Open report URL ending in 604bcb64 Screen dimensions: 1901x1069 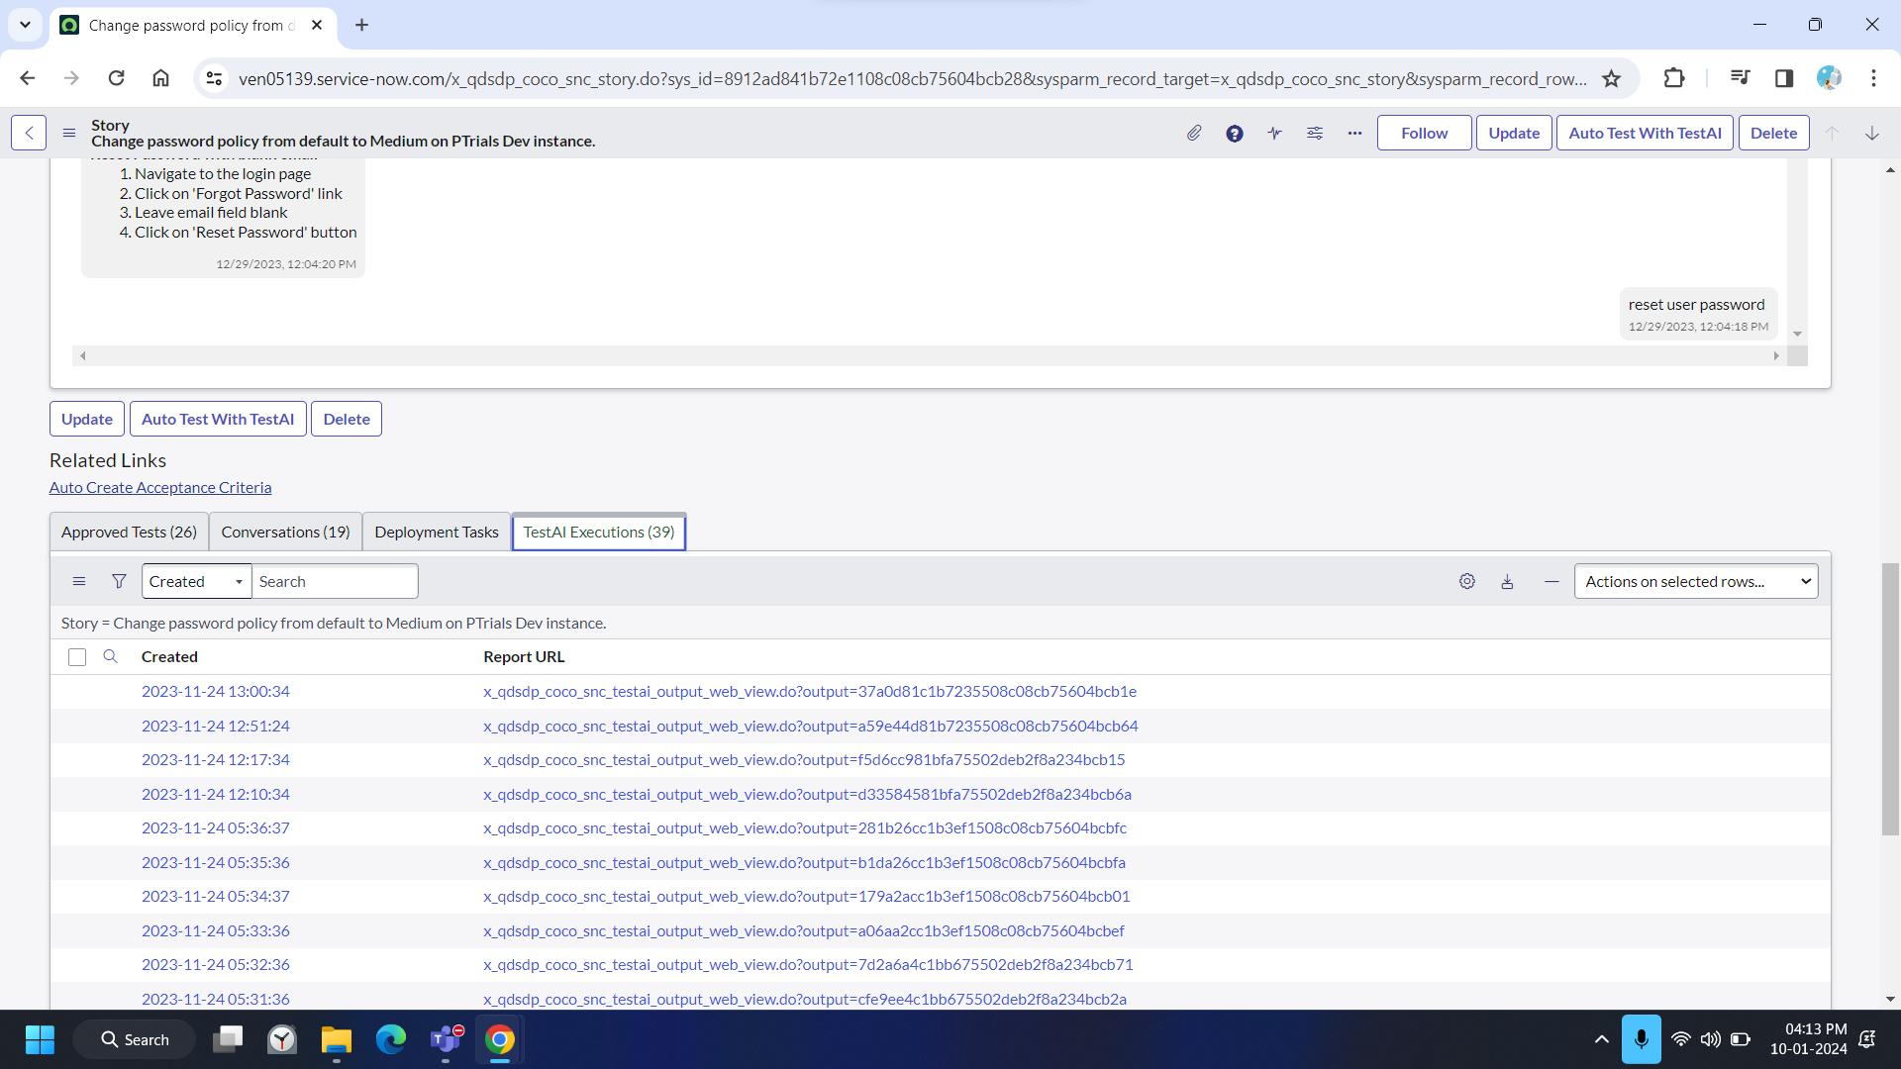pyautogui.click(x=810, y=726)
